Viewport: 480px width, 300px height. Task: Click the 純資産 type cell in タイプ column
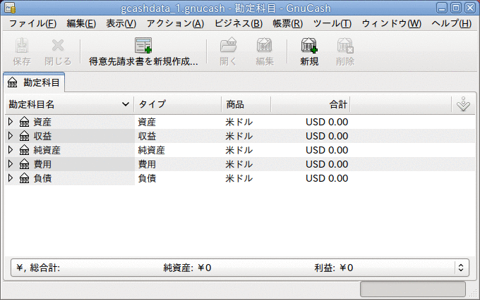click(151, 150)
